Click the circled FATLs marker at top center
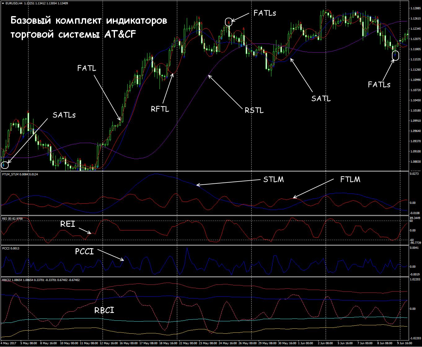The height and width of the screenshot is (347, 422). [x=229, y=21]
